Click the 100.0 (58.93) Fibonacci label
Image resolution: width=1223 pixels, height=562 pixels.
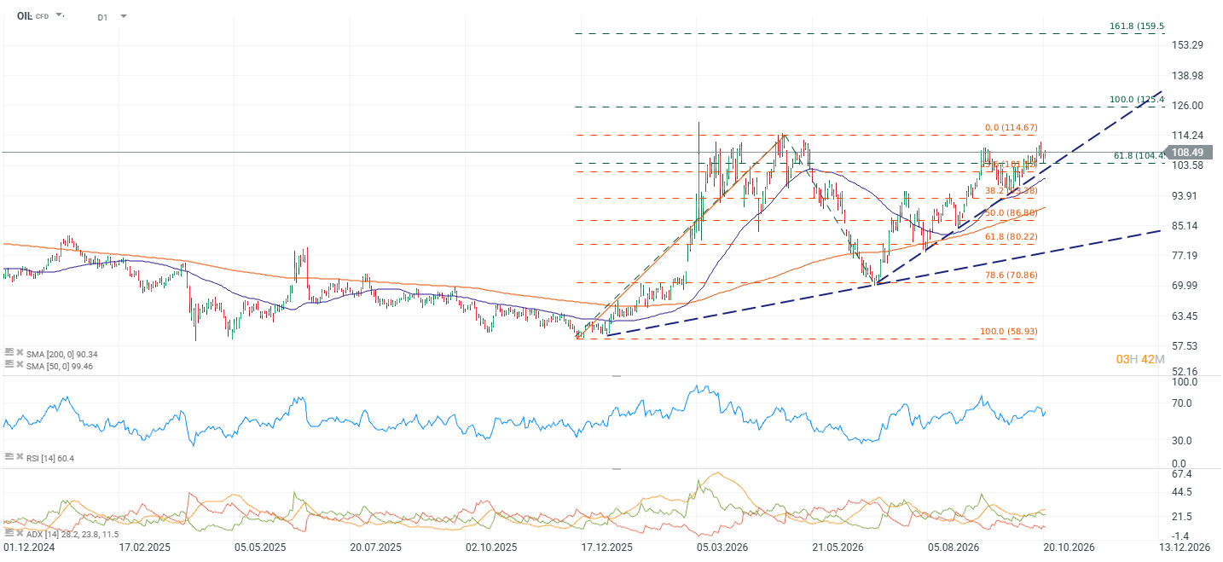(1009, 331)
